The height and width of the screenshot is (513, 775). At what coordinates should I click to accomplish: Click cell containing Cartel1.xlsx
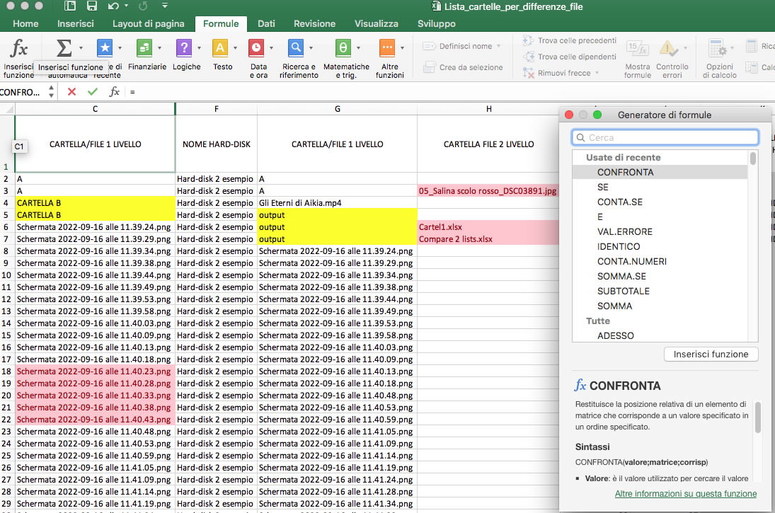[x=488, y=227]
